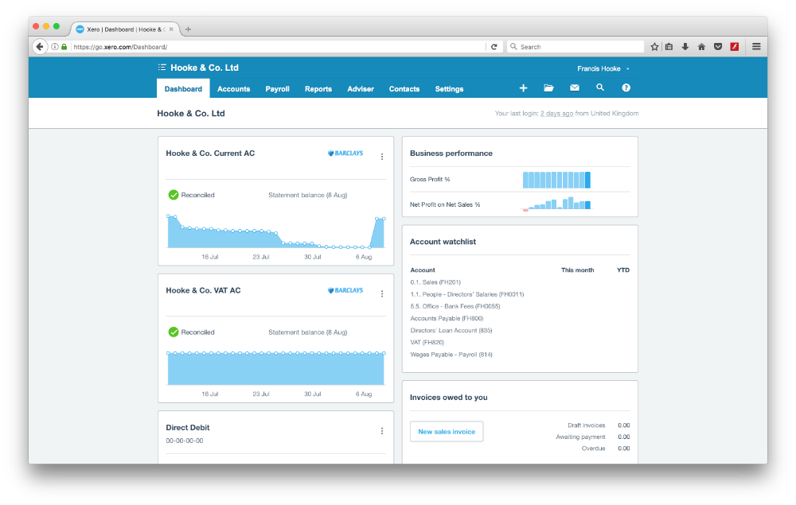796x505 pixels.
Task: Click the green Reconciled check on VAT AC
Action: click(x=174, y=332)
